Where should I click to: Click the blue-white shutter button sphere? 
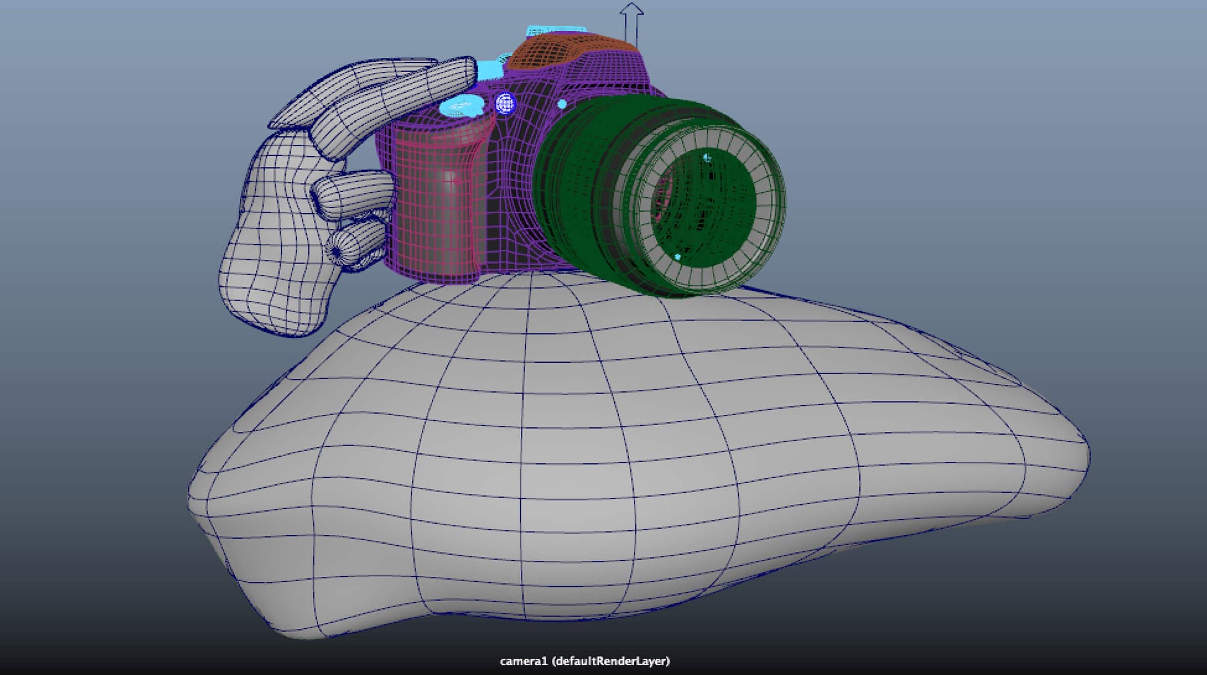[x=505, y=104]
